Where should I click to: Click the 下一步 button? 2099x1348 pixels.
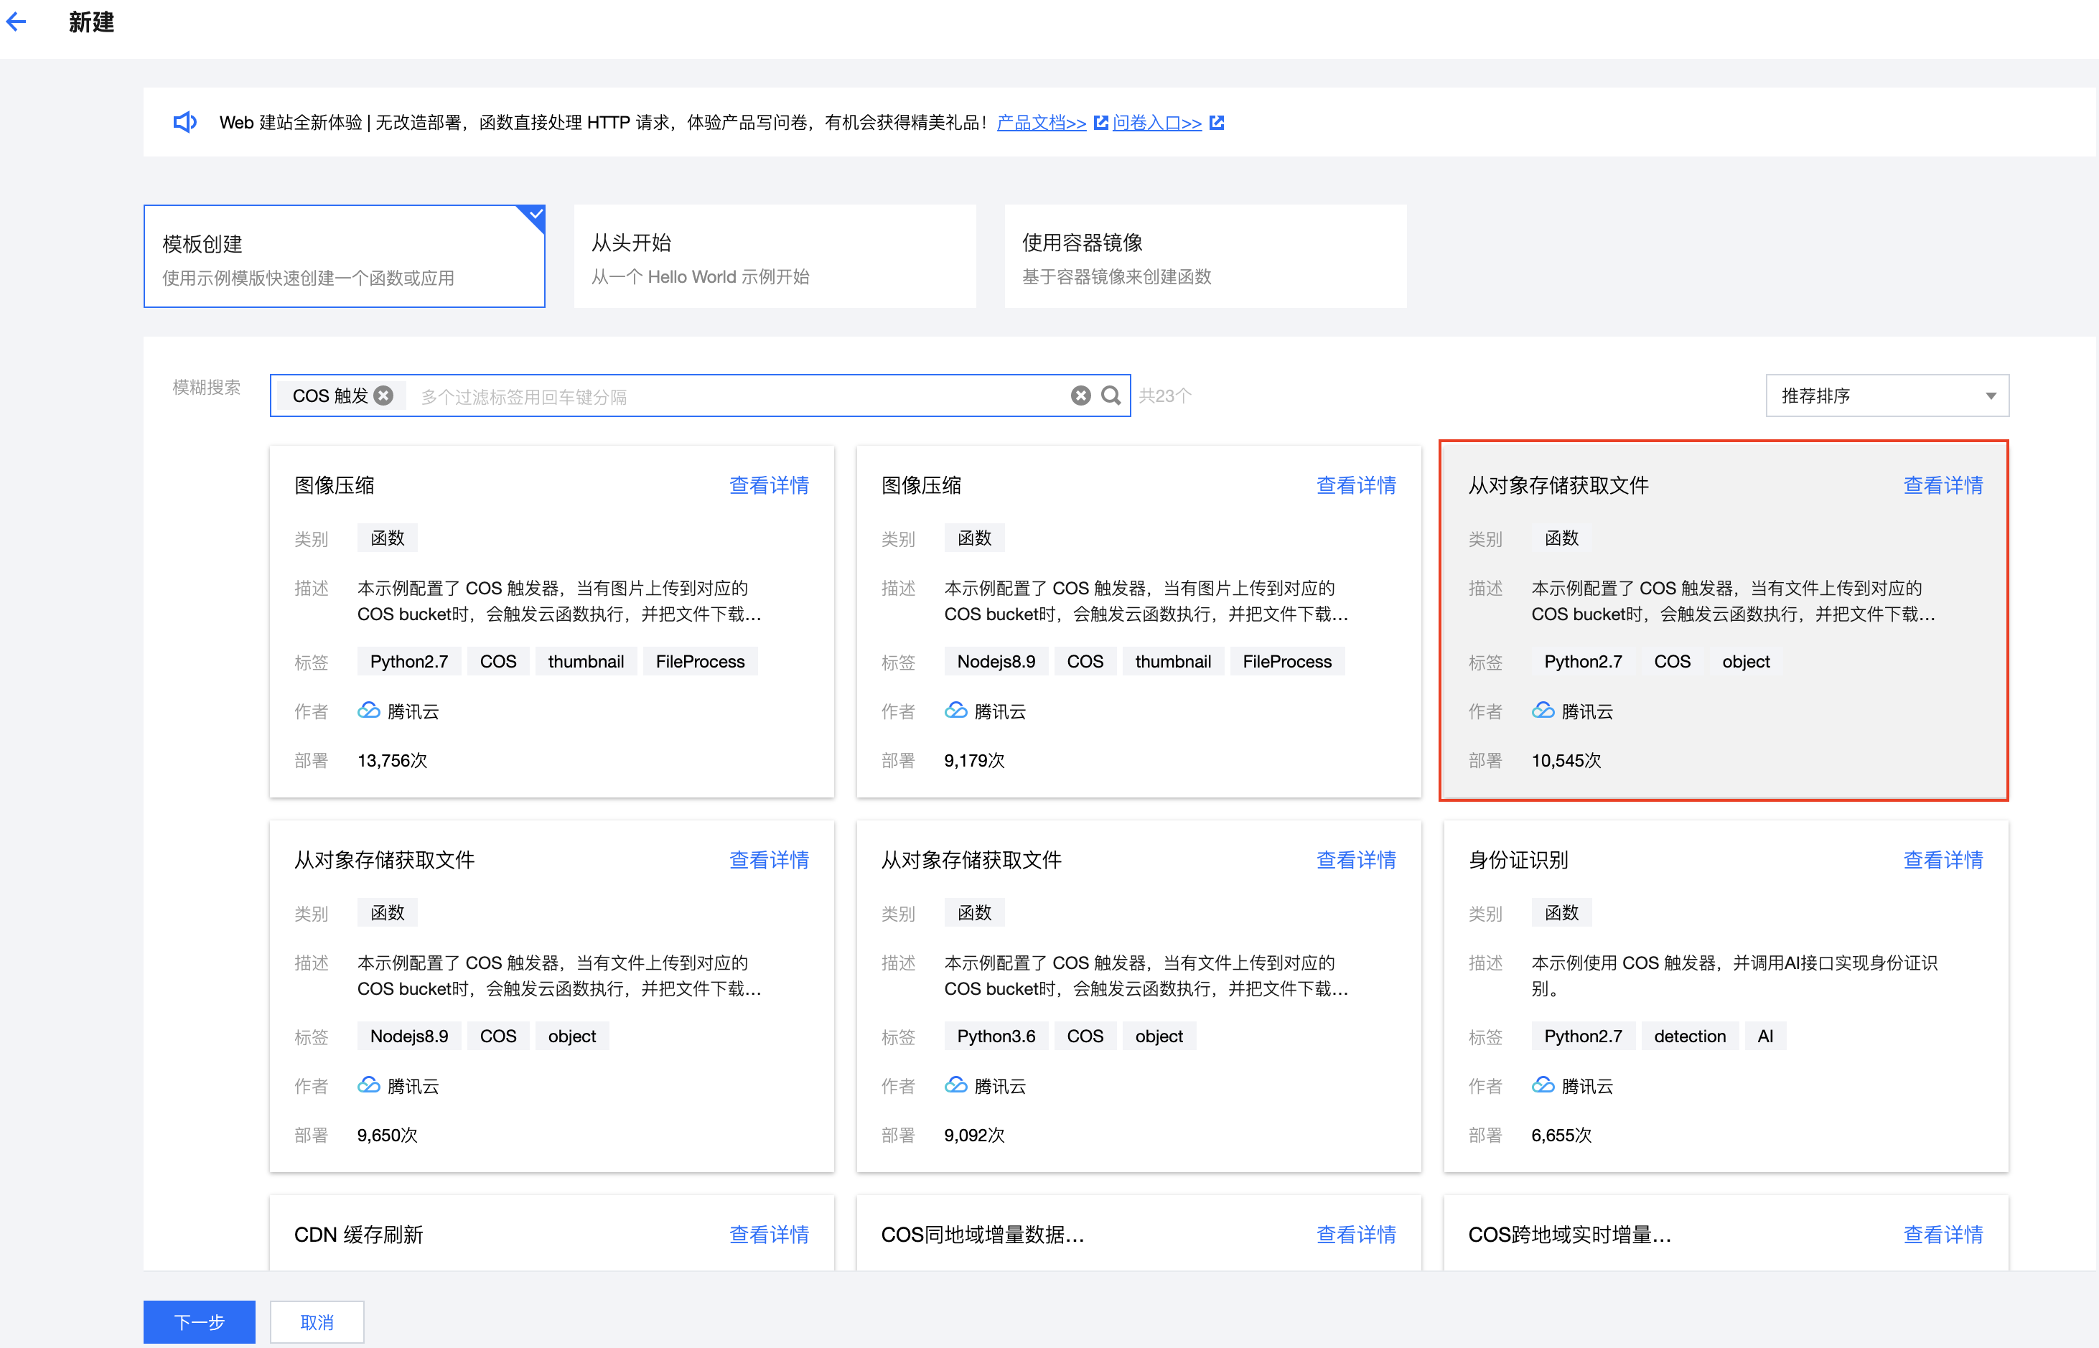200,1321
